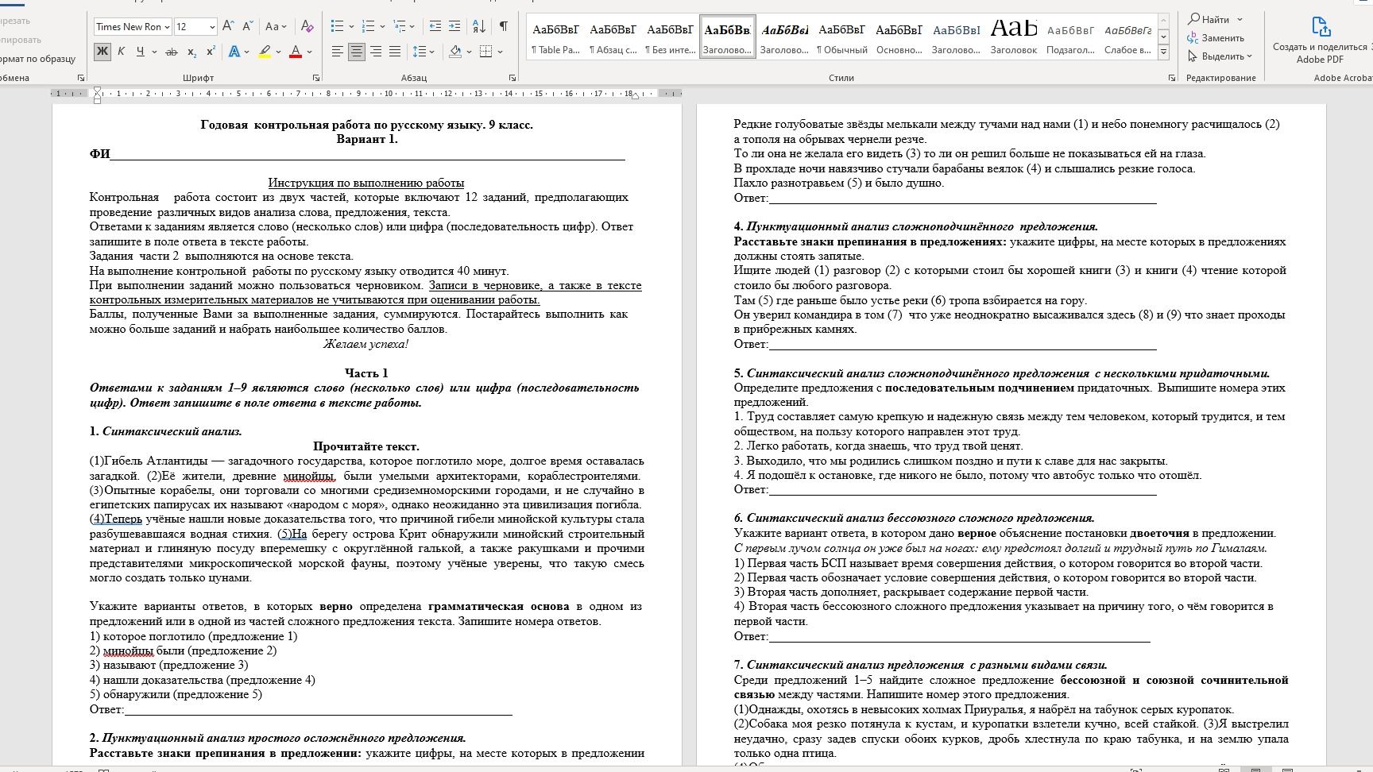Viewport: 1373px width, 772px height.
Task: Open the Times New Roman font dropdown
Action: pyautogui.click(x=133, y=26)
